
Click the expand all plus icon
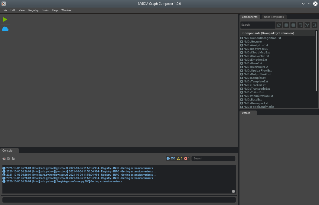pos(286,25)
